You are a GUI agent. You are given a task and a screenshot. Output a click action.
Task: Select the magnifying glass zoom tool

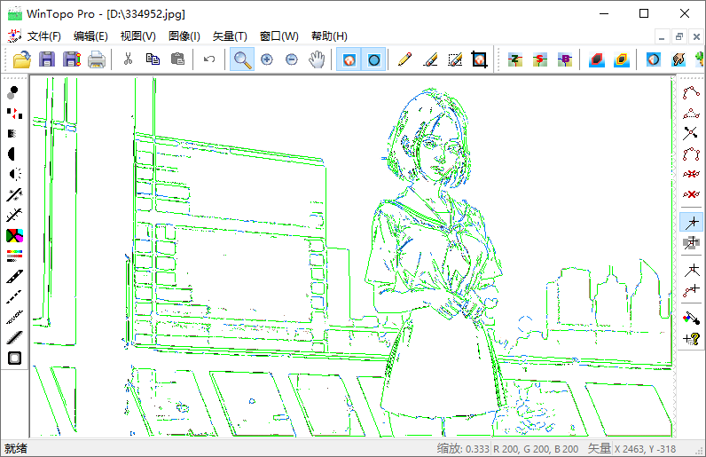coord(242,59)
